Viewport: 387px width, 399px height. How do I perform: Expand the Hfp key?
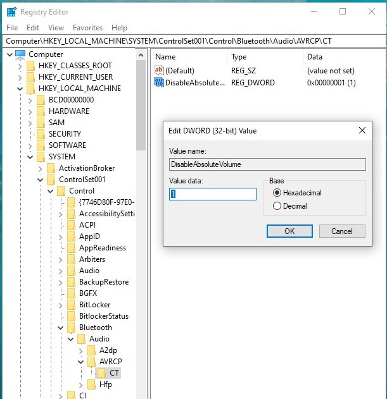[81, 385]
